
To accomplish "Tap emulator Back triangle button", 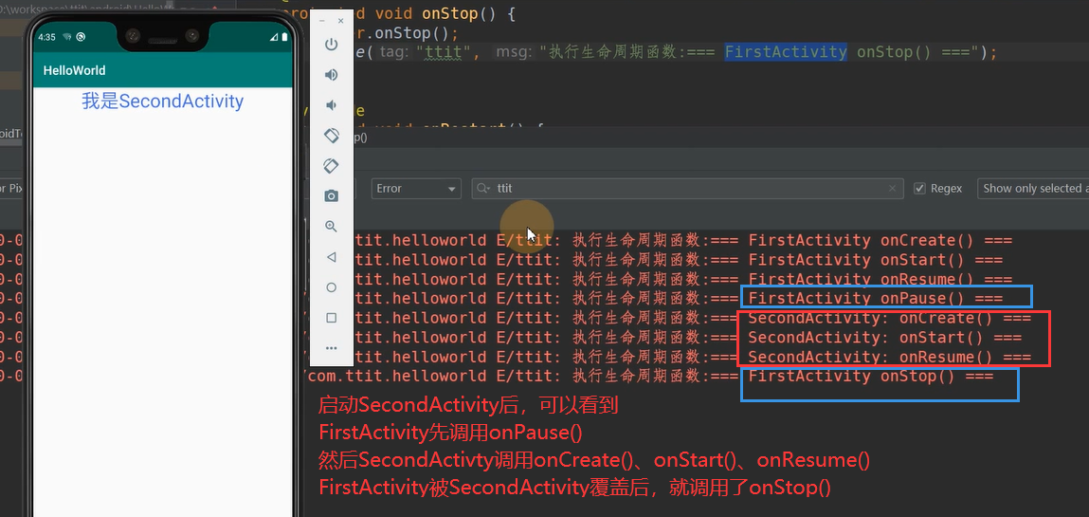I will [x=332, y=257].
